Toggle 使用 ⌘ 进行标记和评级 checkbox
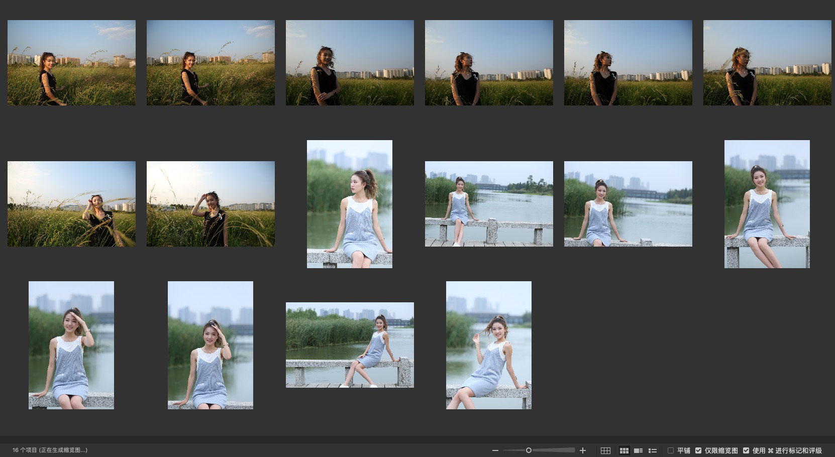Image resolution: width=835 pixels, height=457 pixels. point(746,450)
